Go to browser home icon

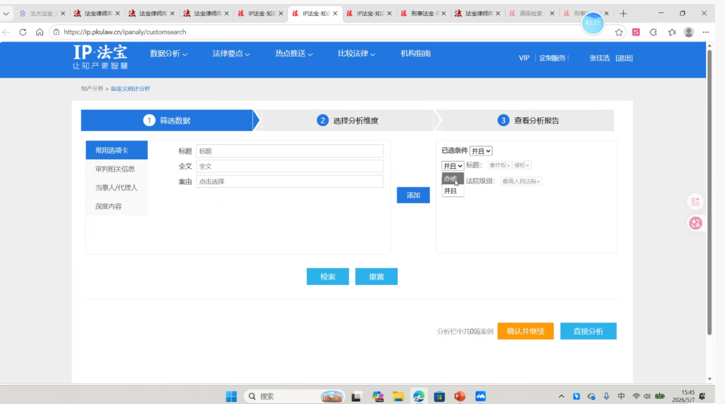point(39,32)
